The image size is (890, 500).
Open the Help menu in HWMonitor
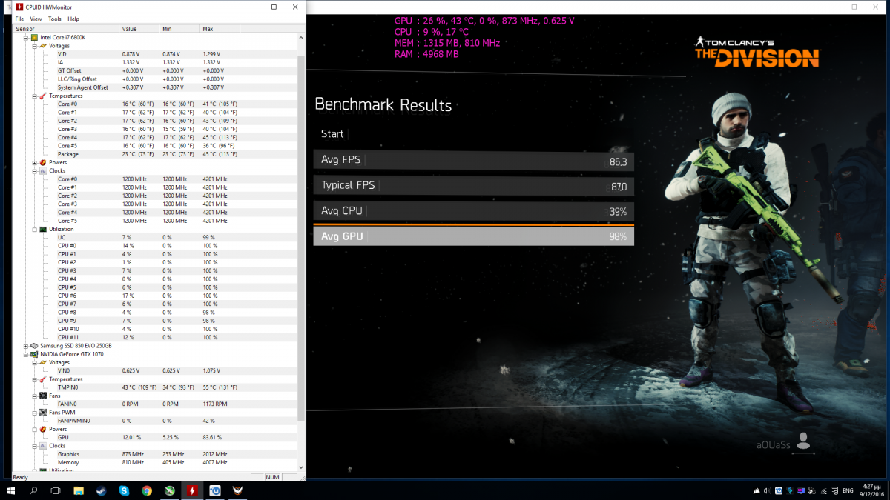pyautogui.click(x=73, y=19)
